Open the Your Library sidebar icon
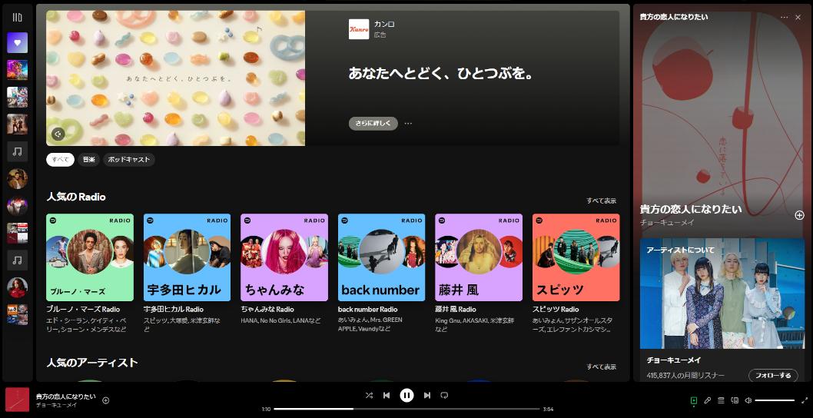The image size is (813, 418). 17,17
